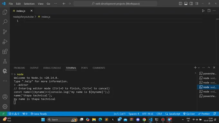Viewport: 219px width, 123px height.
Task: Switch to the PROBLEMS panel tab
Action: [x=19, y=68]
